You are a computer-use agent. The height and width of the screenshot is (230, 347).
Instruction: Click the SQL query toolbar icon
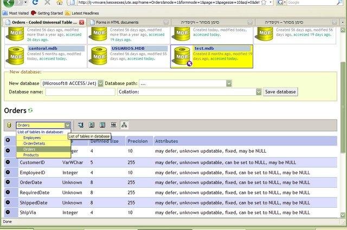[x=113, y=125]
